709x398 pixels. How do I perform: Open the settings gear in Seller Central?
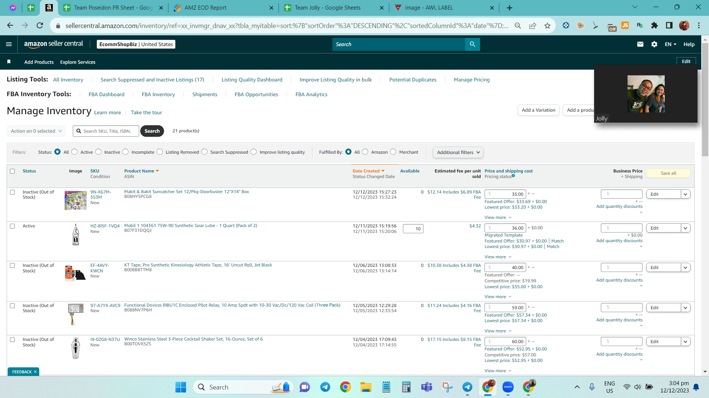[654, 44]
